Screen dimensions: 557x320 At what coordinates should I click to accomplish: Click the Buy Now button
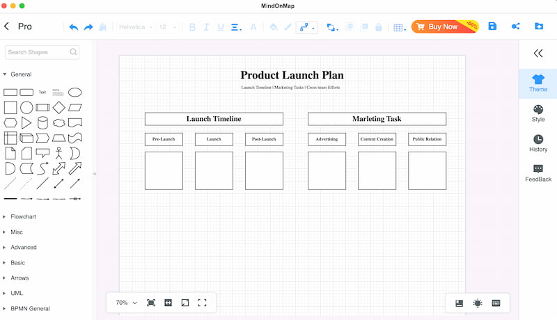(x=445, y=26)
